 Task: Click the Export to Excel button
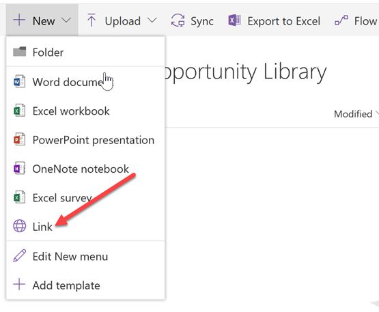coord(274,20)
